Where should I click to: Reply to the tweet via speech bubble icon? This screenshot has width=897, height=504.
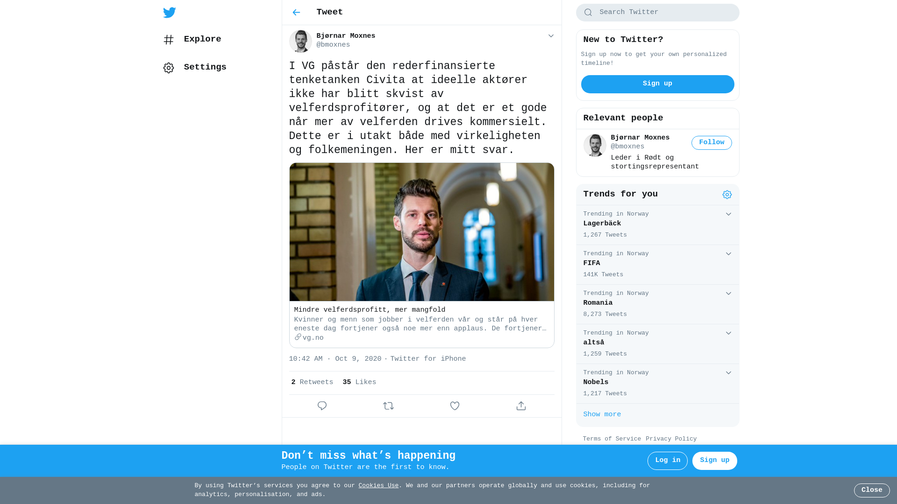pyautogui.click(x=322, y=406)
